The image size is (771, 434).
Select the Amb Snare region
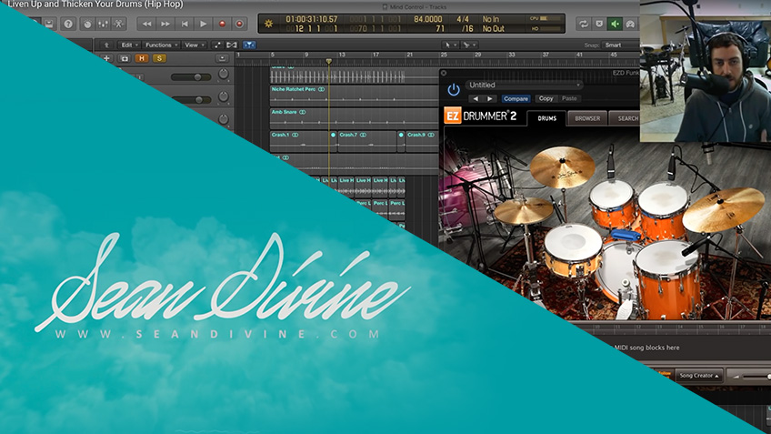click(354, 118)
